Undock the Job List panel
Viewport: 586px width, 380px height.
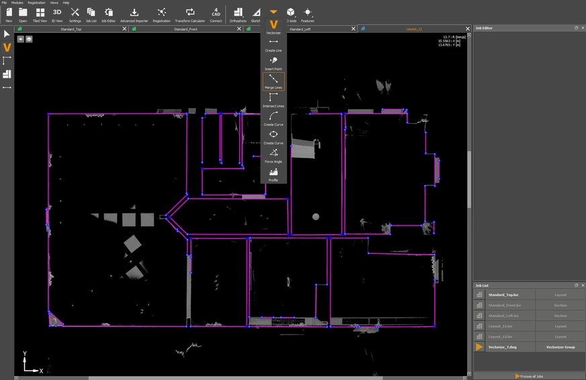tap(576, 285)
